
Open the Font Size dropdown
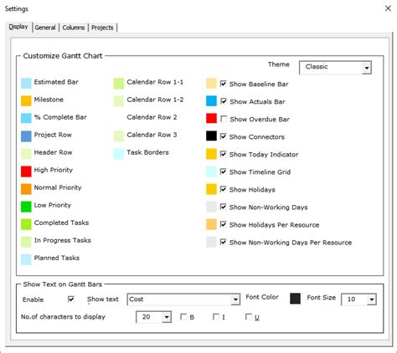pyautogui.click(x=372, y=299)
